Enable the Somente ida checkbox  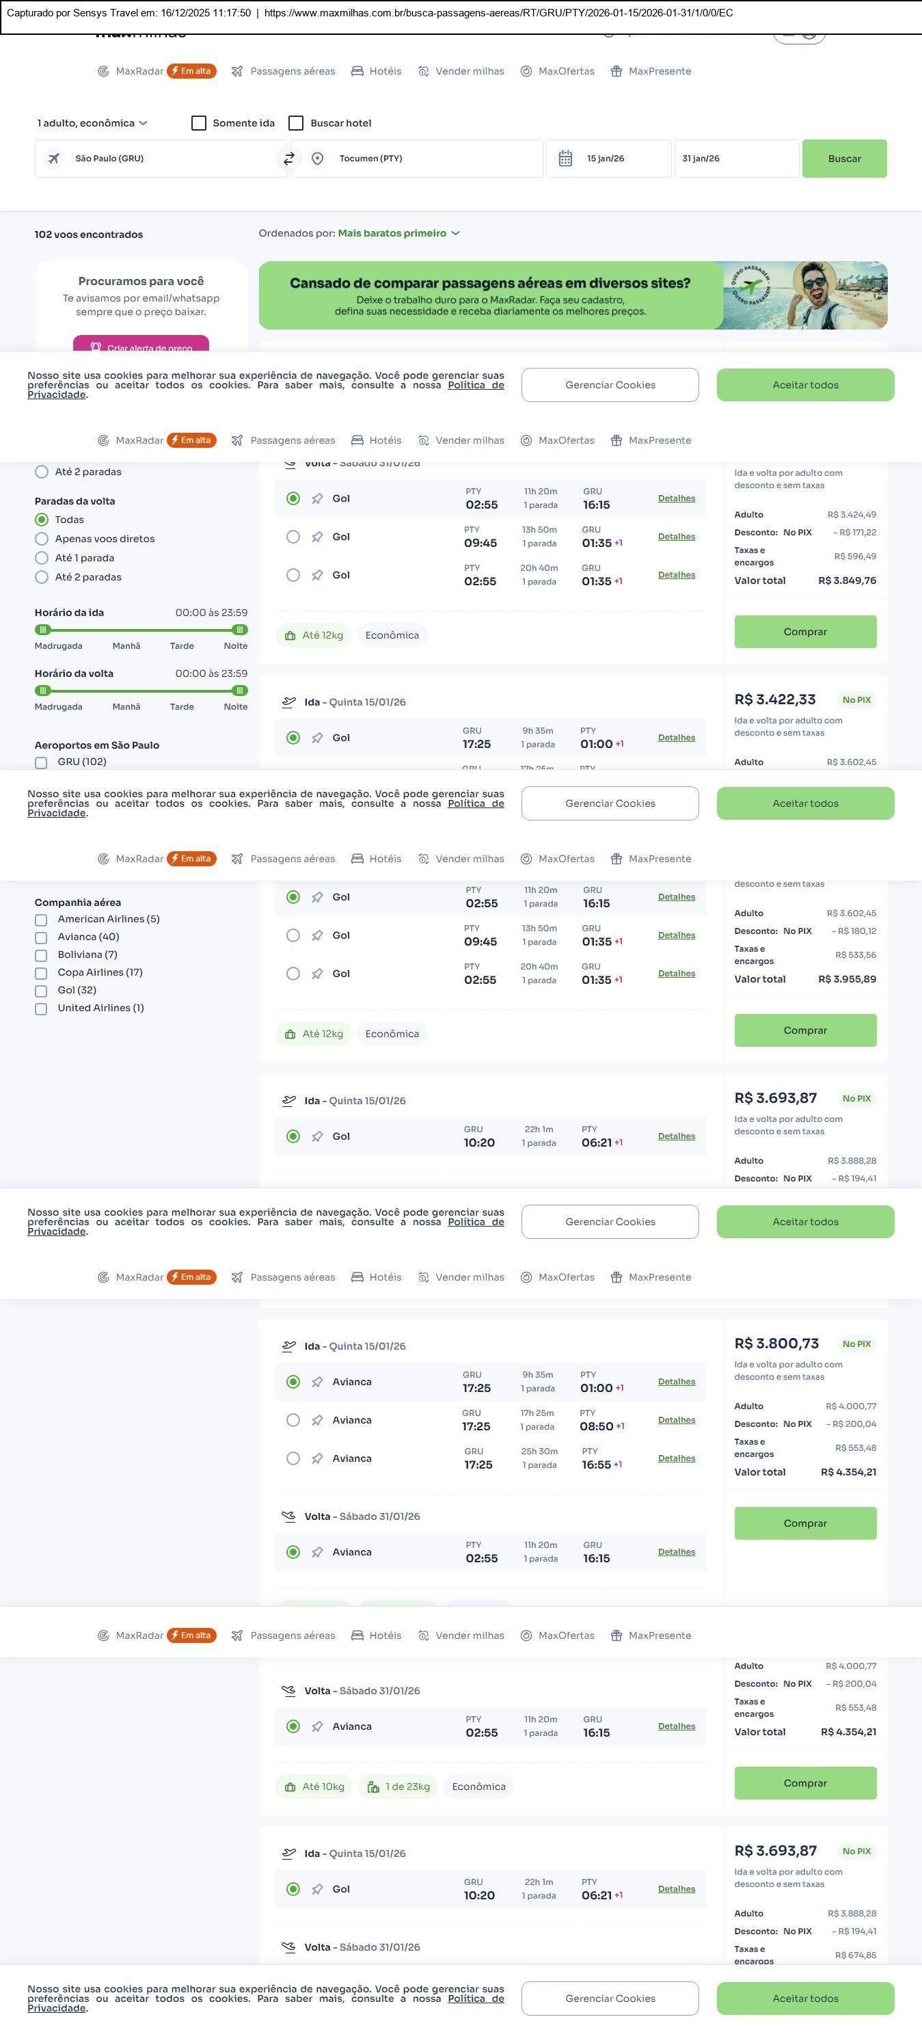199,123
